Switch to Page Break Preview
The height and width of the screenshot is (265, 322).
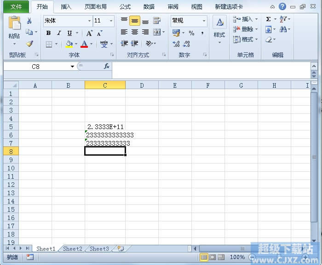click(x=221, y=257)
